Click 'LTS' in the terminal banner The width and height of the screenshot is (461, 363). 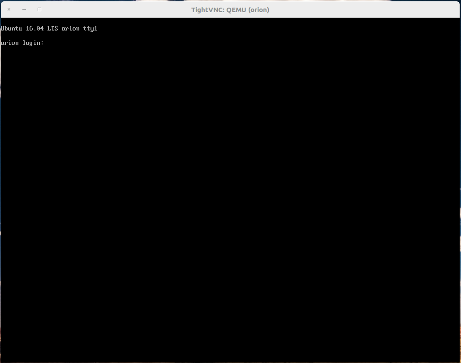coord(52,29)
